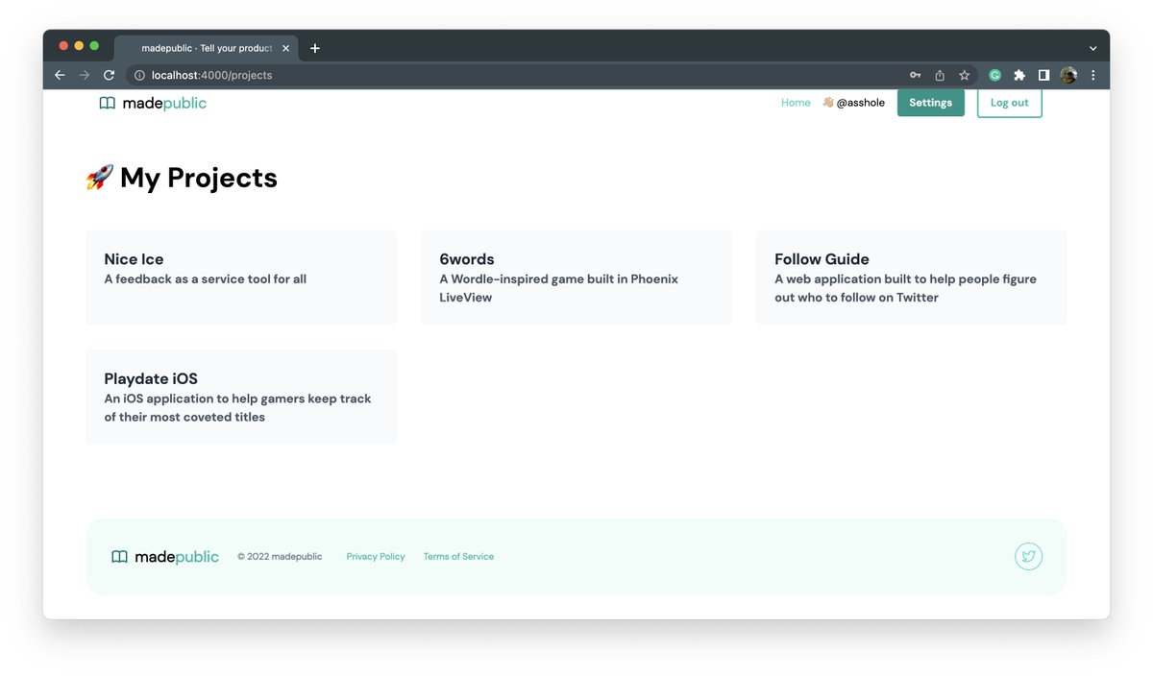Select the madepublic browser tab
Viewport: 1153px width, 676px height.
pos(206,48)
